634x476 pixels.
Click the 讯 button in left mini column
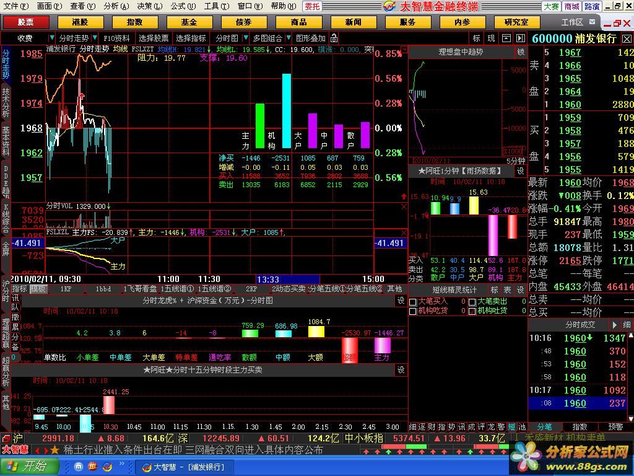tap(15, 298)
